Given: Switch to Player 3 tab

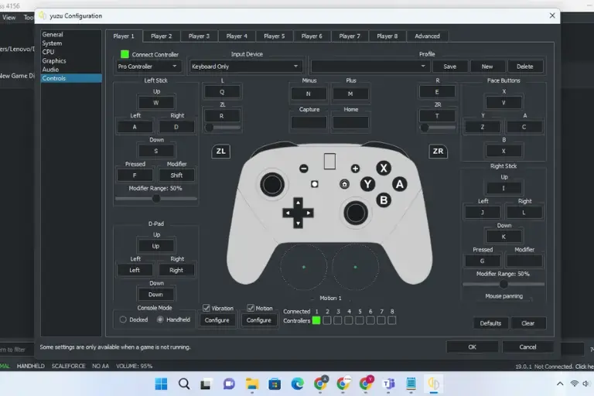Looking at the screenshot, I should [199, 36].
